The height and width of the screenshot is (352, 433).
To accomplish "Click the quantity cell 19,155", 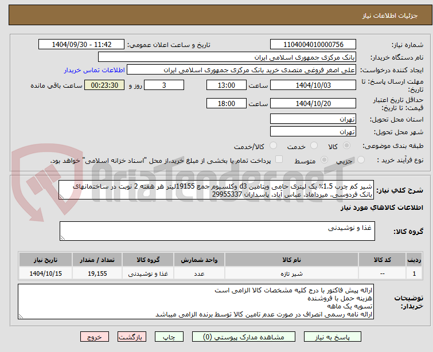I will pyautogui.click(x=97, y=273).
